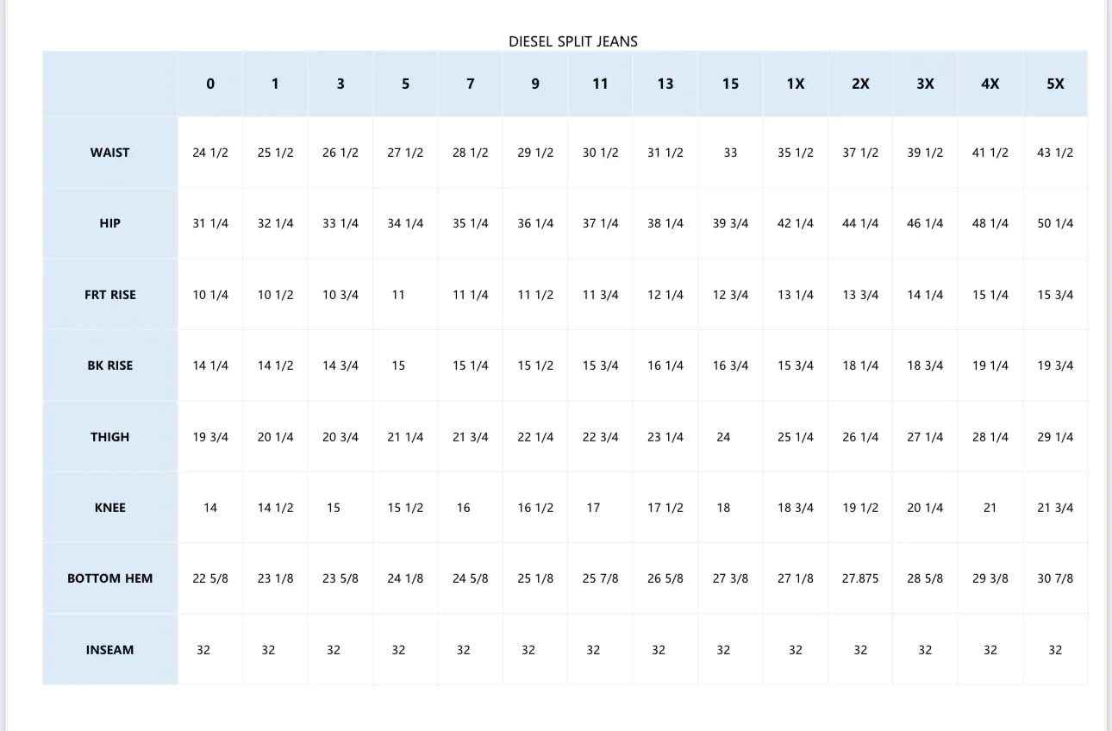The image size is (1112, 731).
Task: Click the BK RISE row header
Action: pos(109,365)
